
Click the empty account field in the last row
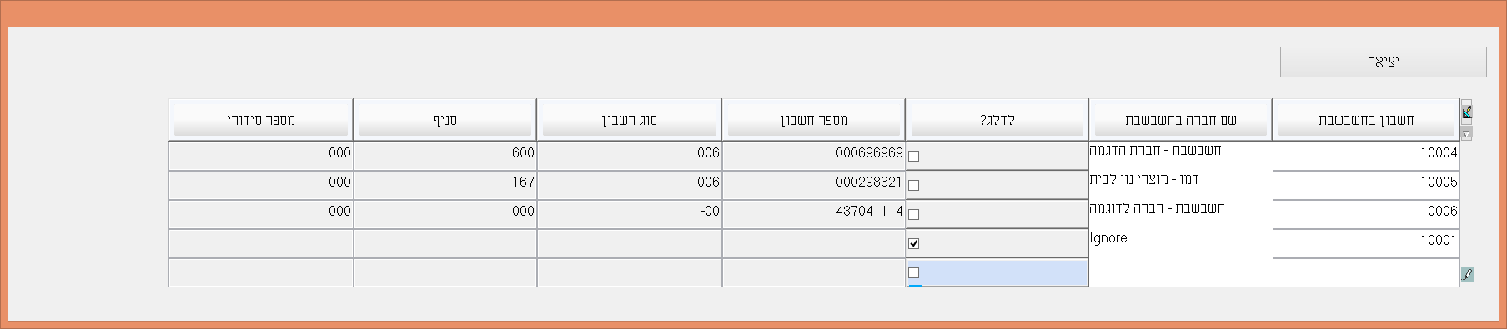(1366, 272)
